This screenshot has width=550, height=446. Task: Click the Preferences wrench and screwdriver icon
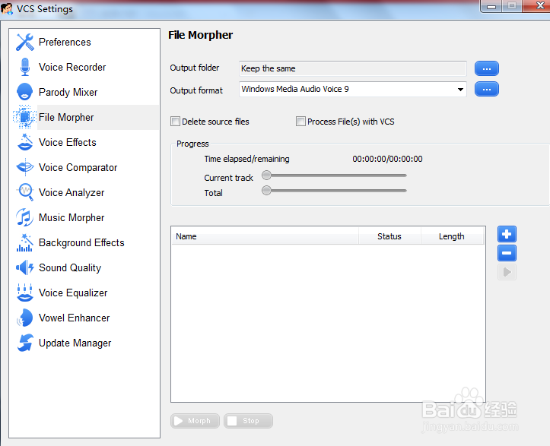24,42
